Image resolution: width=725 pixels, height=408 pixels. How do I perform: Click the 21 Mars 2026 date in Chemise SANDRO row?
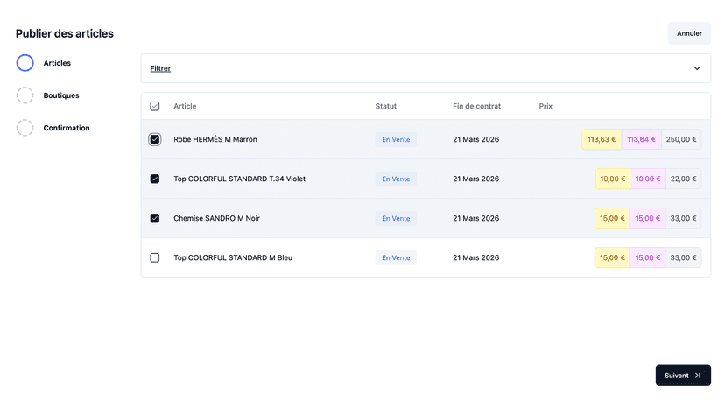coord(475,218)
